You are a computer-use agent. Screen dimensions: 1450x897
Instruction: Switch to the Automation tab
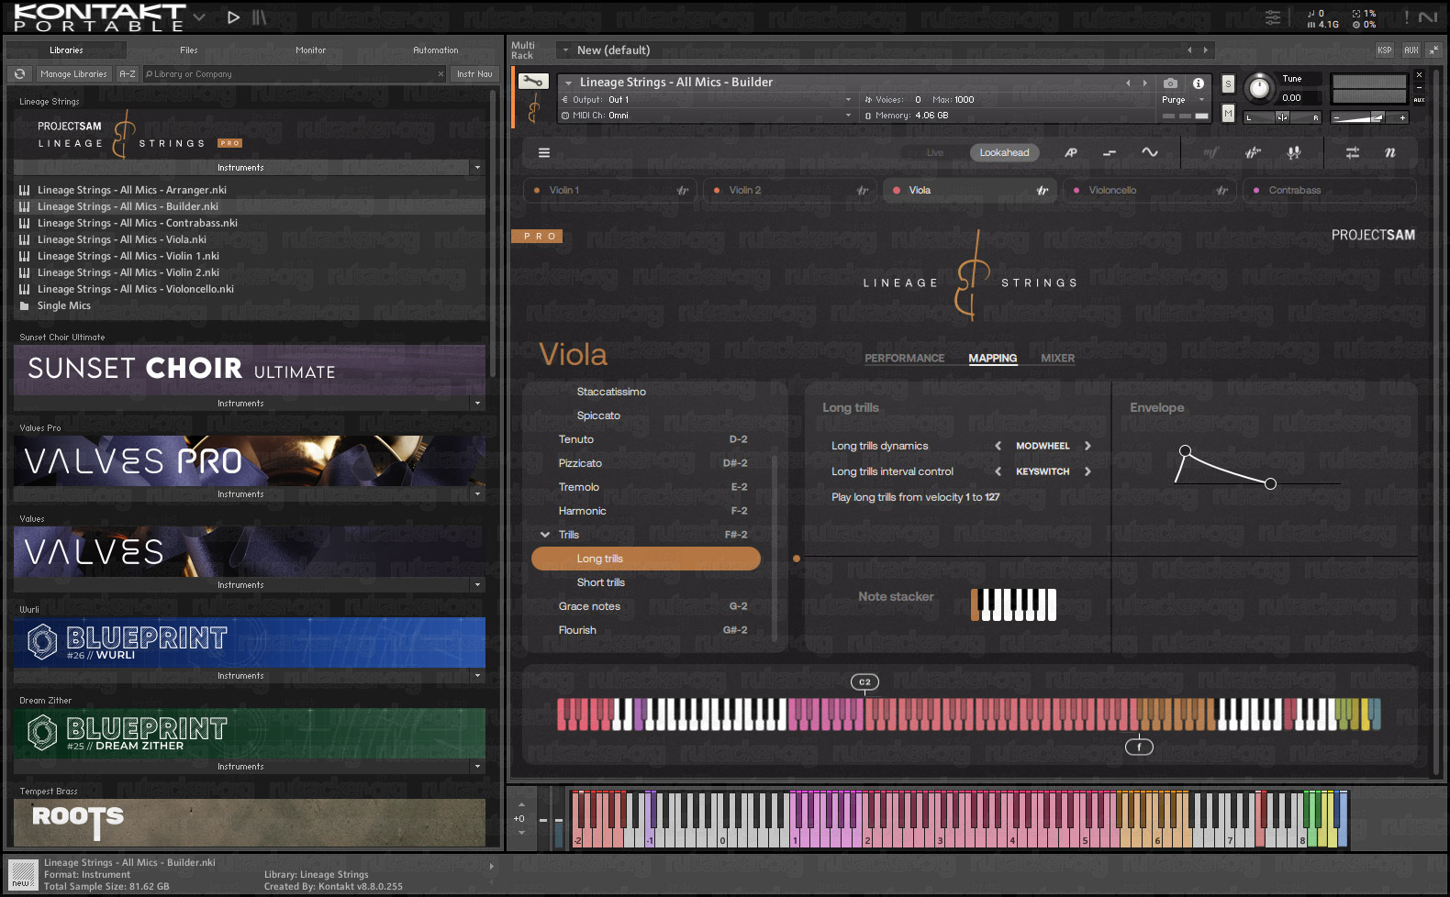point(436,50)
